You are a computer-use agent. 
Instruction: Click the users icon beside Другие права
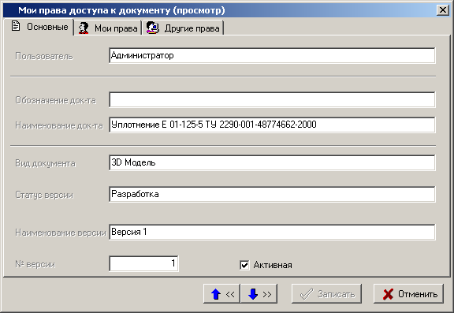coord(153,28)
